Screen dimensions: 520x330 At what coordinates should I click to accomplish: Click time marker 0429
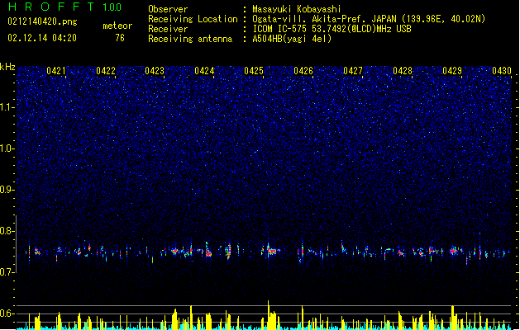[x=452, y=71]
